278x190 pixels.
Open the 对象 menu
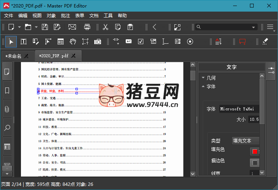51,16
